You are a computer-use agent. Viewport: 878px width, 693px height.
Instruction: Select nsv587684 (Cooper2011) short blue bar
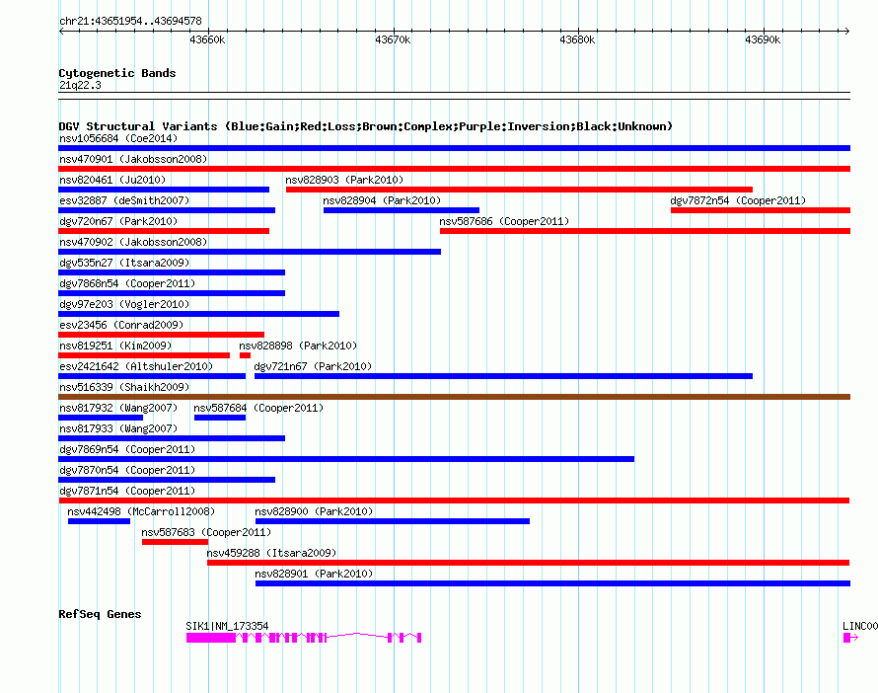tap(219, 418)
